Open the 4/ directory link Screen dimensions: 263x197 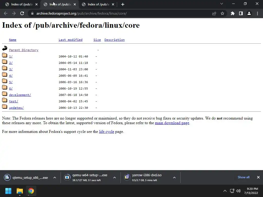(x=11, y=76)
